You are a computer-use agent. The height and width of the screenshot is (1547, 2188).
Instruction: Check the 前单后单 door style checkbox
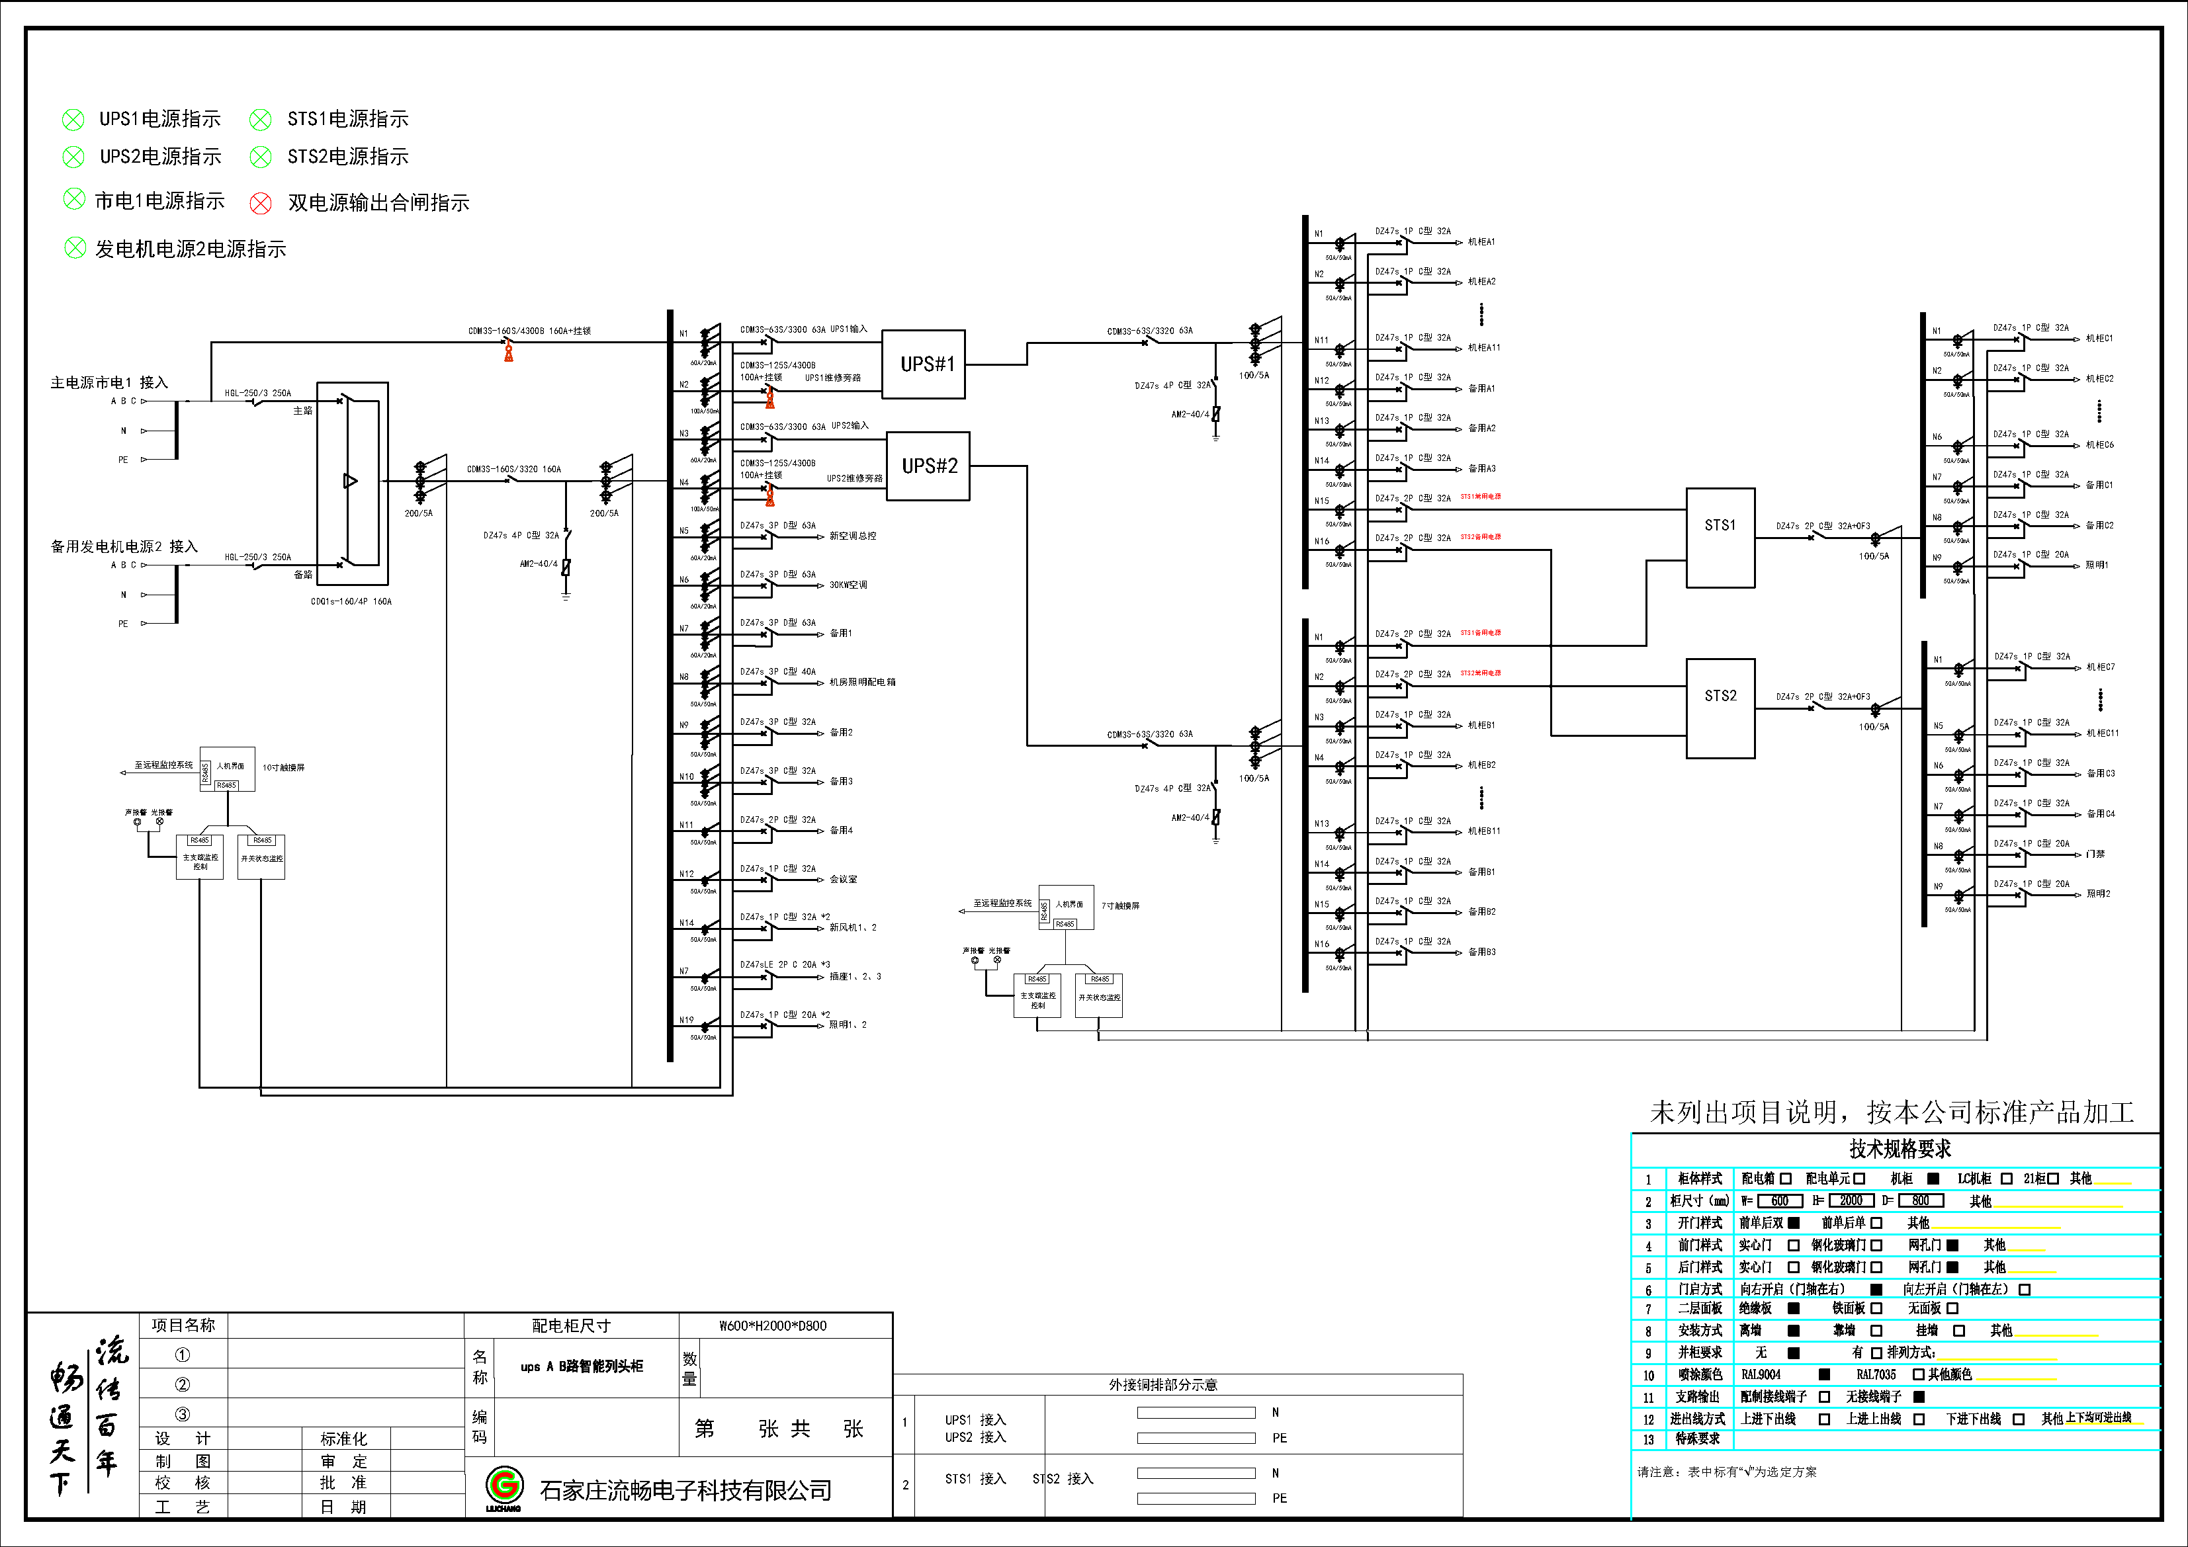pos(1876,1223)
